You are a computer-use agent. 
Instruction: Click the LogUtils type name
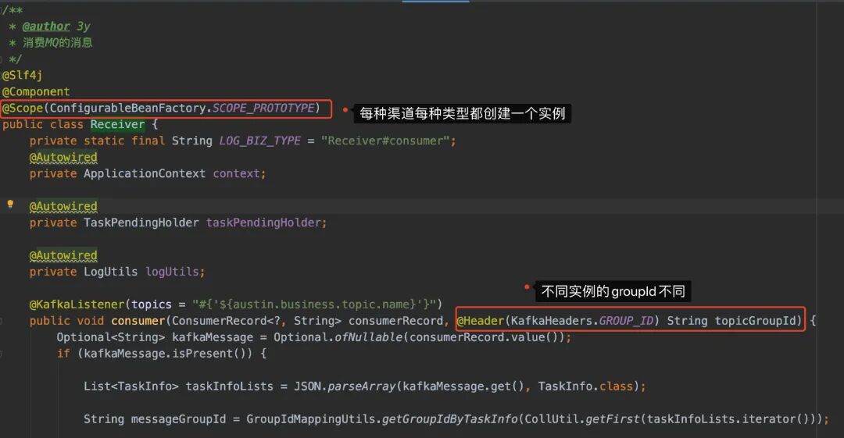110,272
